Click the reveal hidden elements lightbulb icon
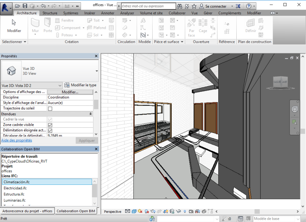Viewport: 306px width, 222px height. (x=184, y=212)
